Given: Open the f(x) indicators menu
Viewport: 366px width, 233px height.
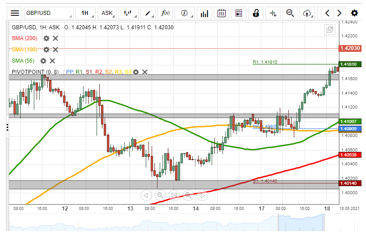Looking at the screenshot, I should 166,13.
